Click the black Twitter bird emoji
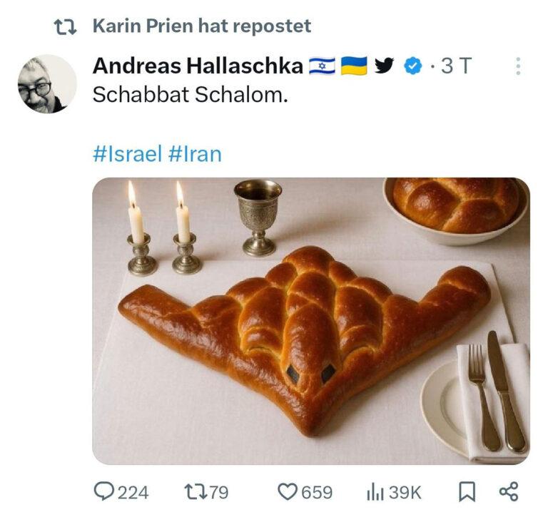The width and height of the screenshot is (548, 512). (x=384, y=66)
